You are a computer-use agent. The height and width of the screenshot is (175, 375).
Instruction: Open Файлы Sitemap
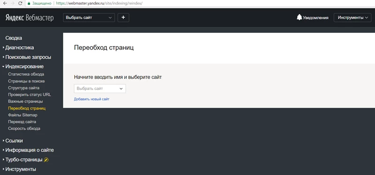pos(22,115)
